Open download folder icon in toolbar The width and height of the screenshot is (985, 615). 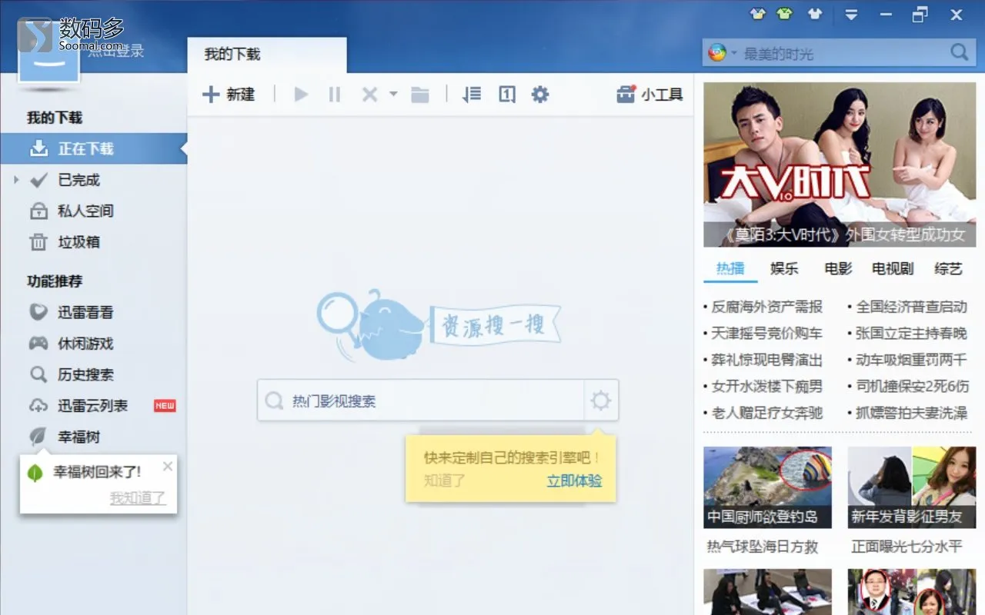419,95
